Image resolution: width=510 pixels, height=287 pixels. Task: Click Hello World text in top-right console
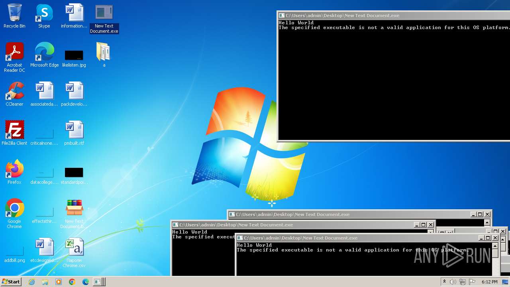pos(296,23)
